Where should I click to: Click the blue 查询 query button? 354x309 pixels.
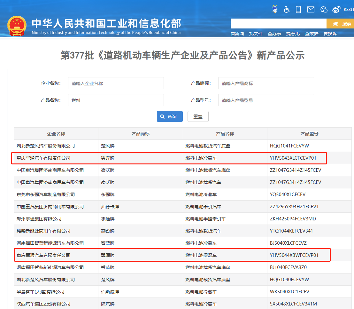[170, 116]
